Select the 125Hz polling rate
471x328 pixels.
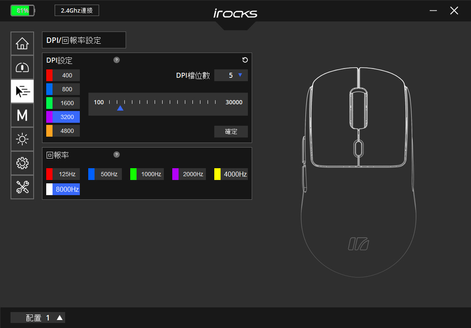pyautogui.click(x=63, y=174)
